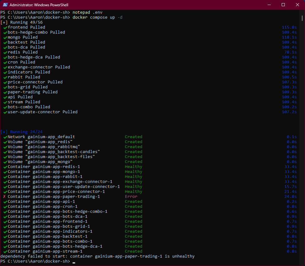Click green checkmark next to frontend Pulled

click(5, 27)
